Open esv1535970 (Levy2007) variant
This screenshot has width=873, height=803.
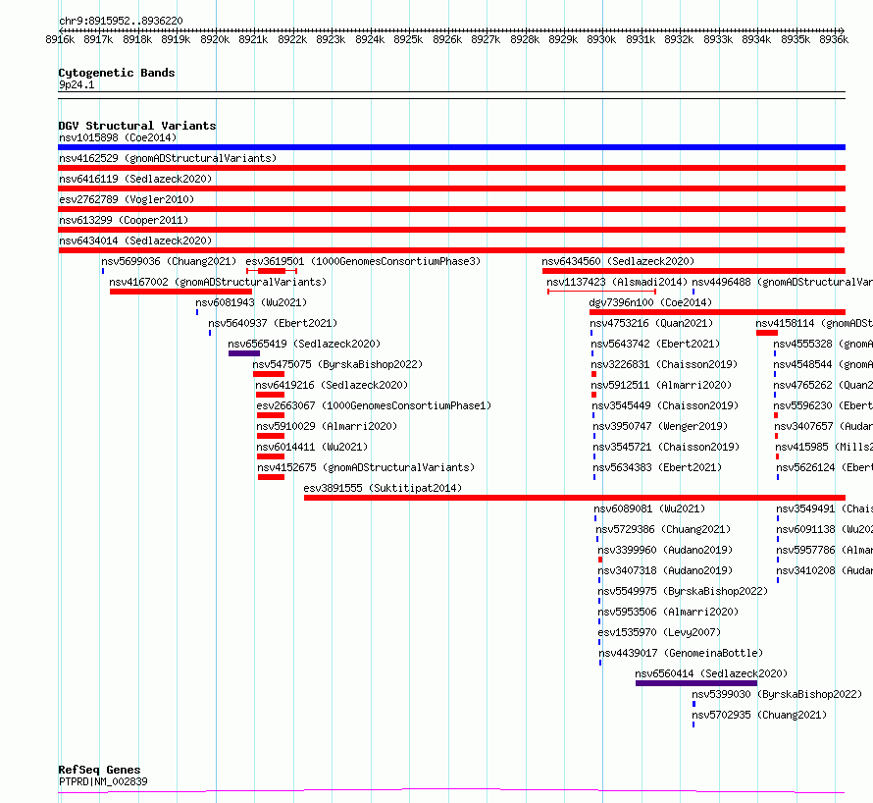pos(659,632)
